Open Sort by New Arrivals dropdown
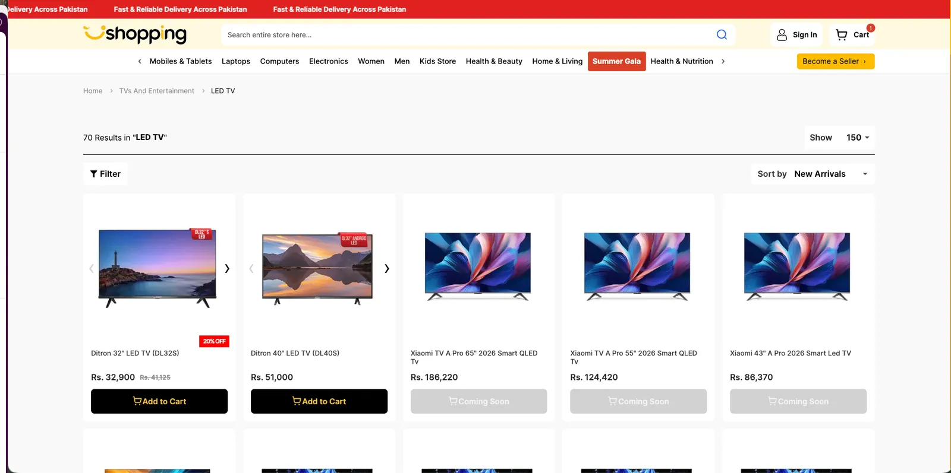The image size is (951, 473). tap(813, 174)
